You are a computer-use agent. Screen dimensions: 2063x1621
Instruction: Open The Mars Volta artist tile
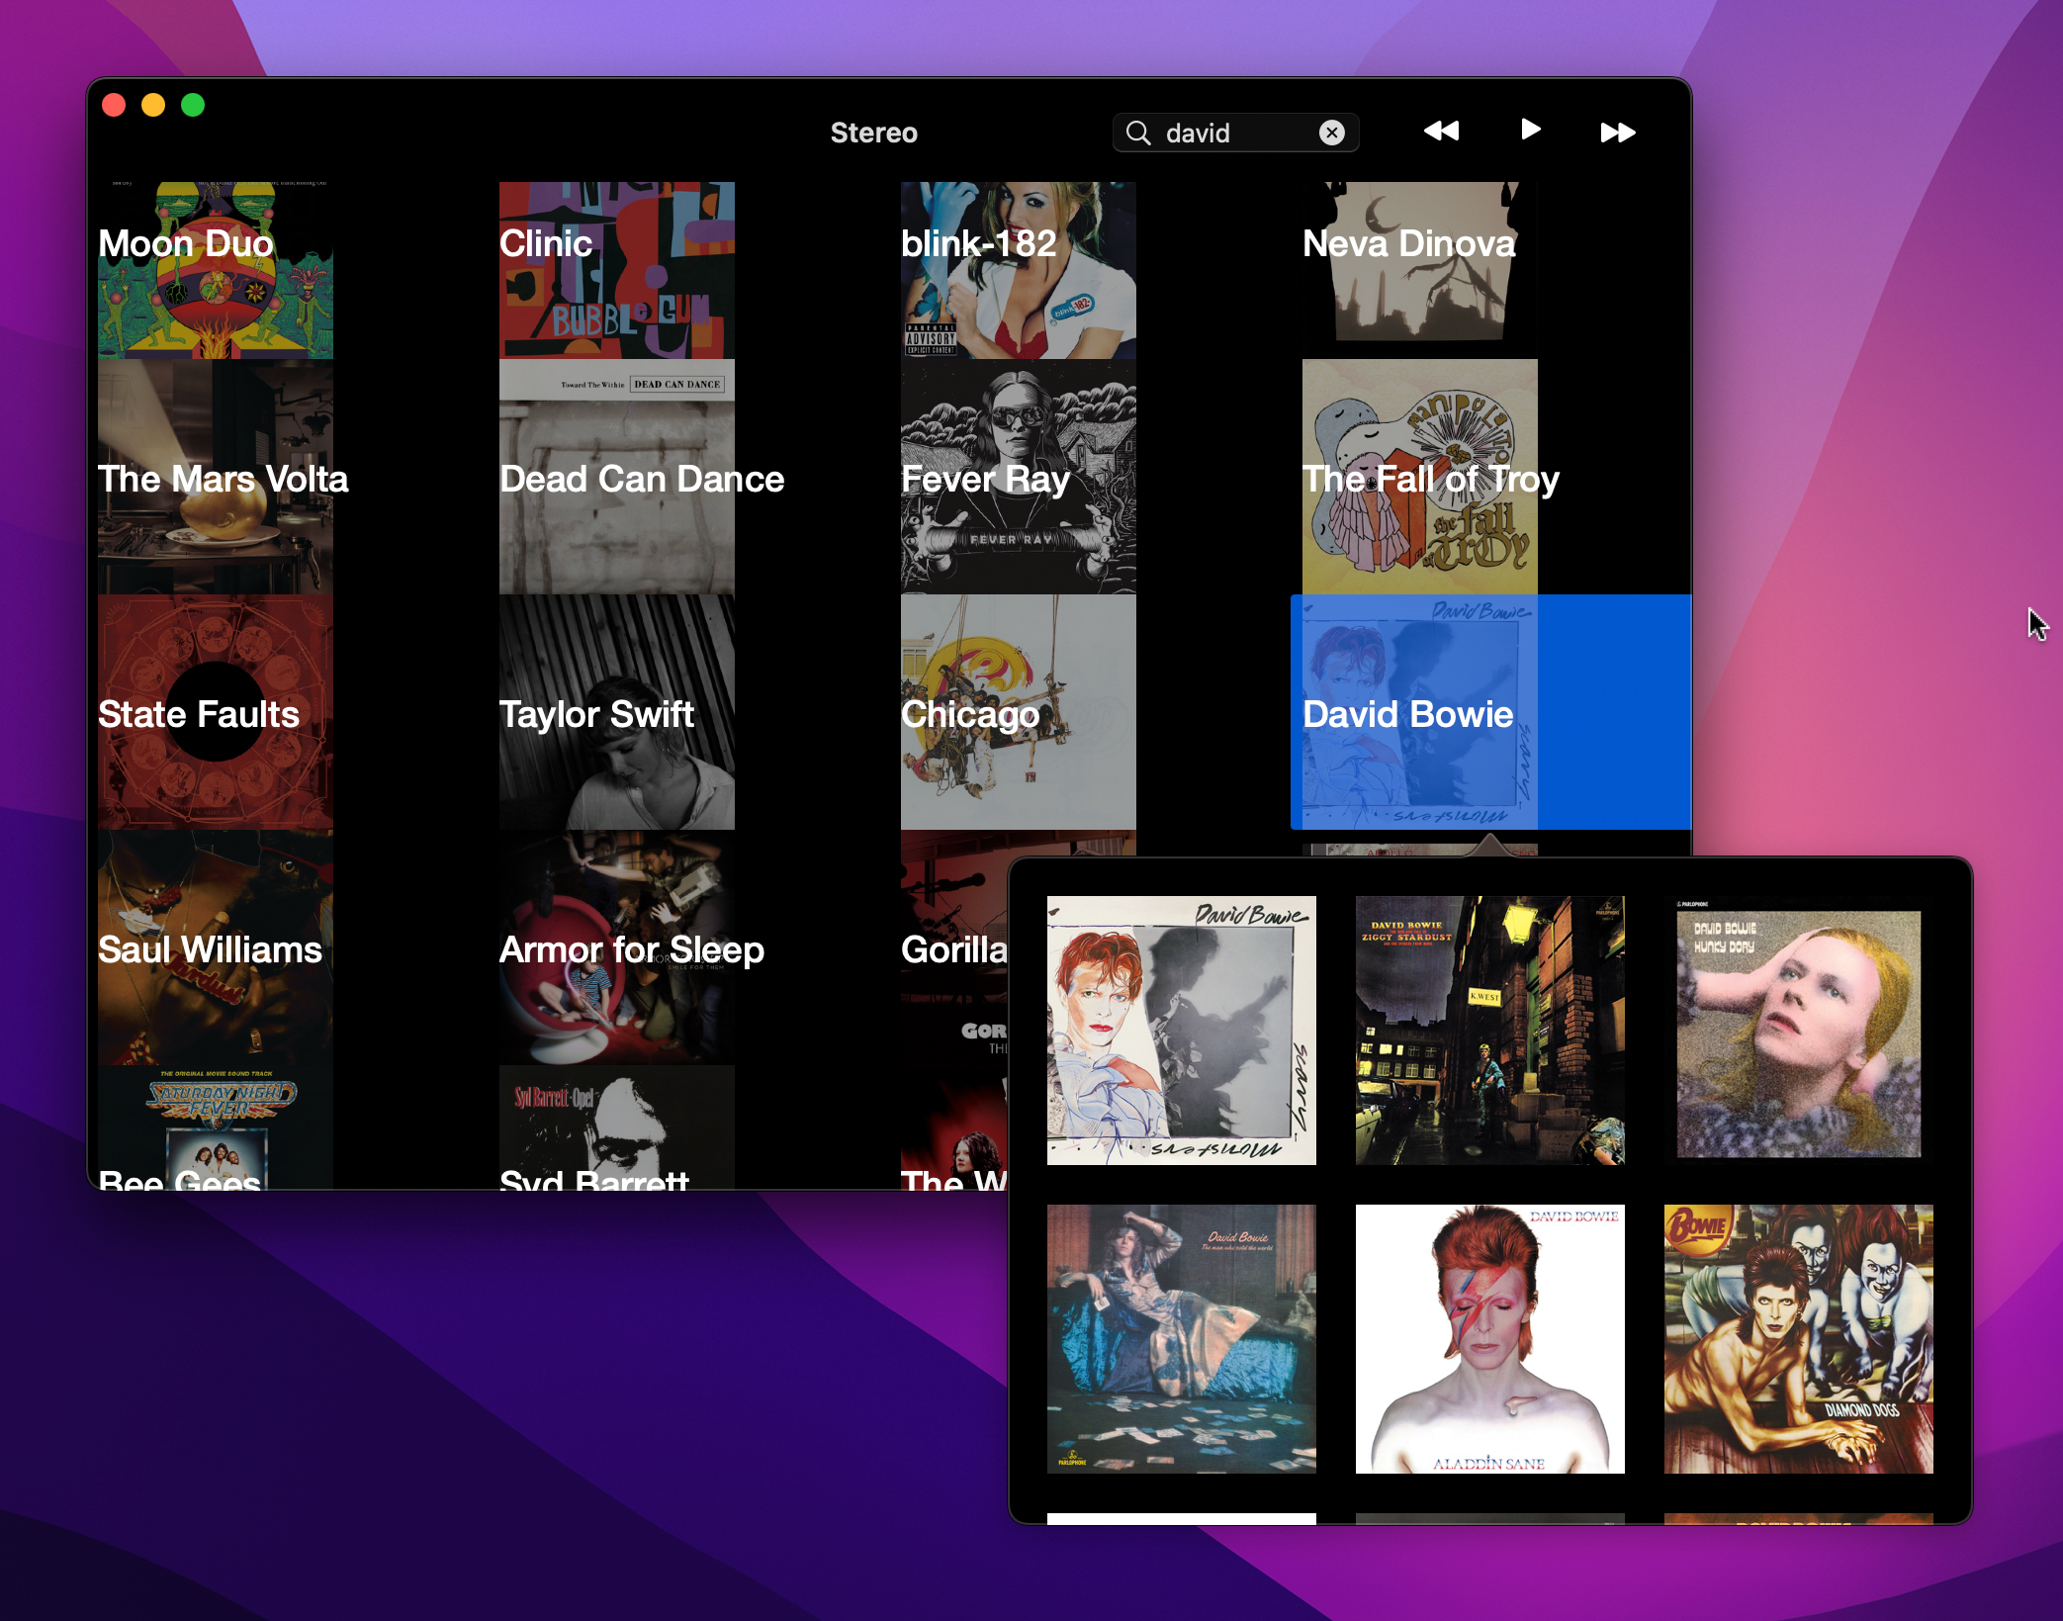point(216,477)
